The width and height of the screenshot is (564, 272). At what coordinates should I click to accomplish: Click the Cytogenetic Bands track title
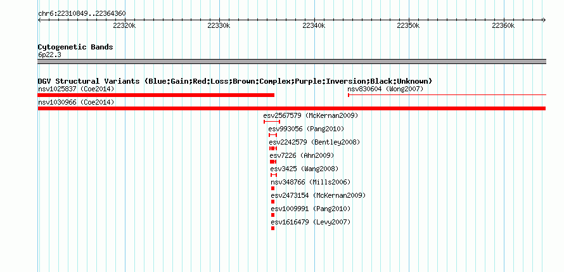pos(75,47)
